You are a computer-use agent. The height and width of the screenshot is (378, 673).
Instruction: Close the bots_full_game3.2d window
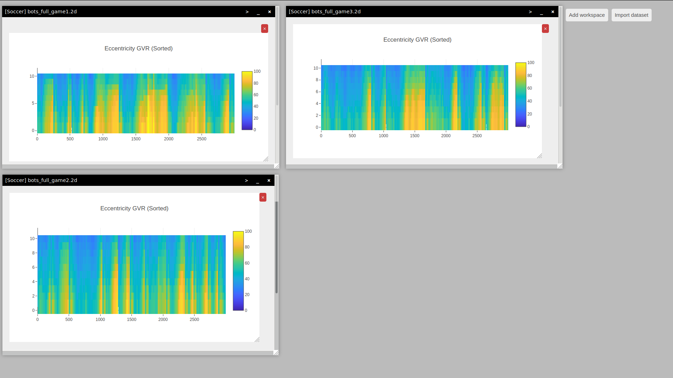(x=553, y=12)
